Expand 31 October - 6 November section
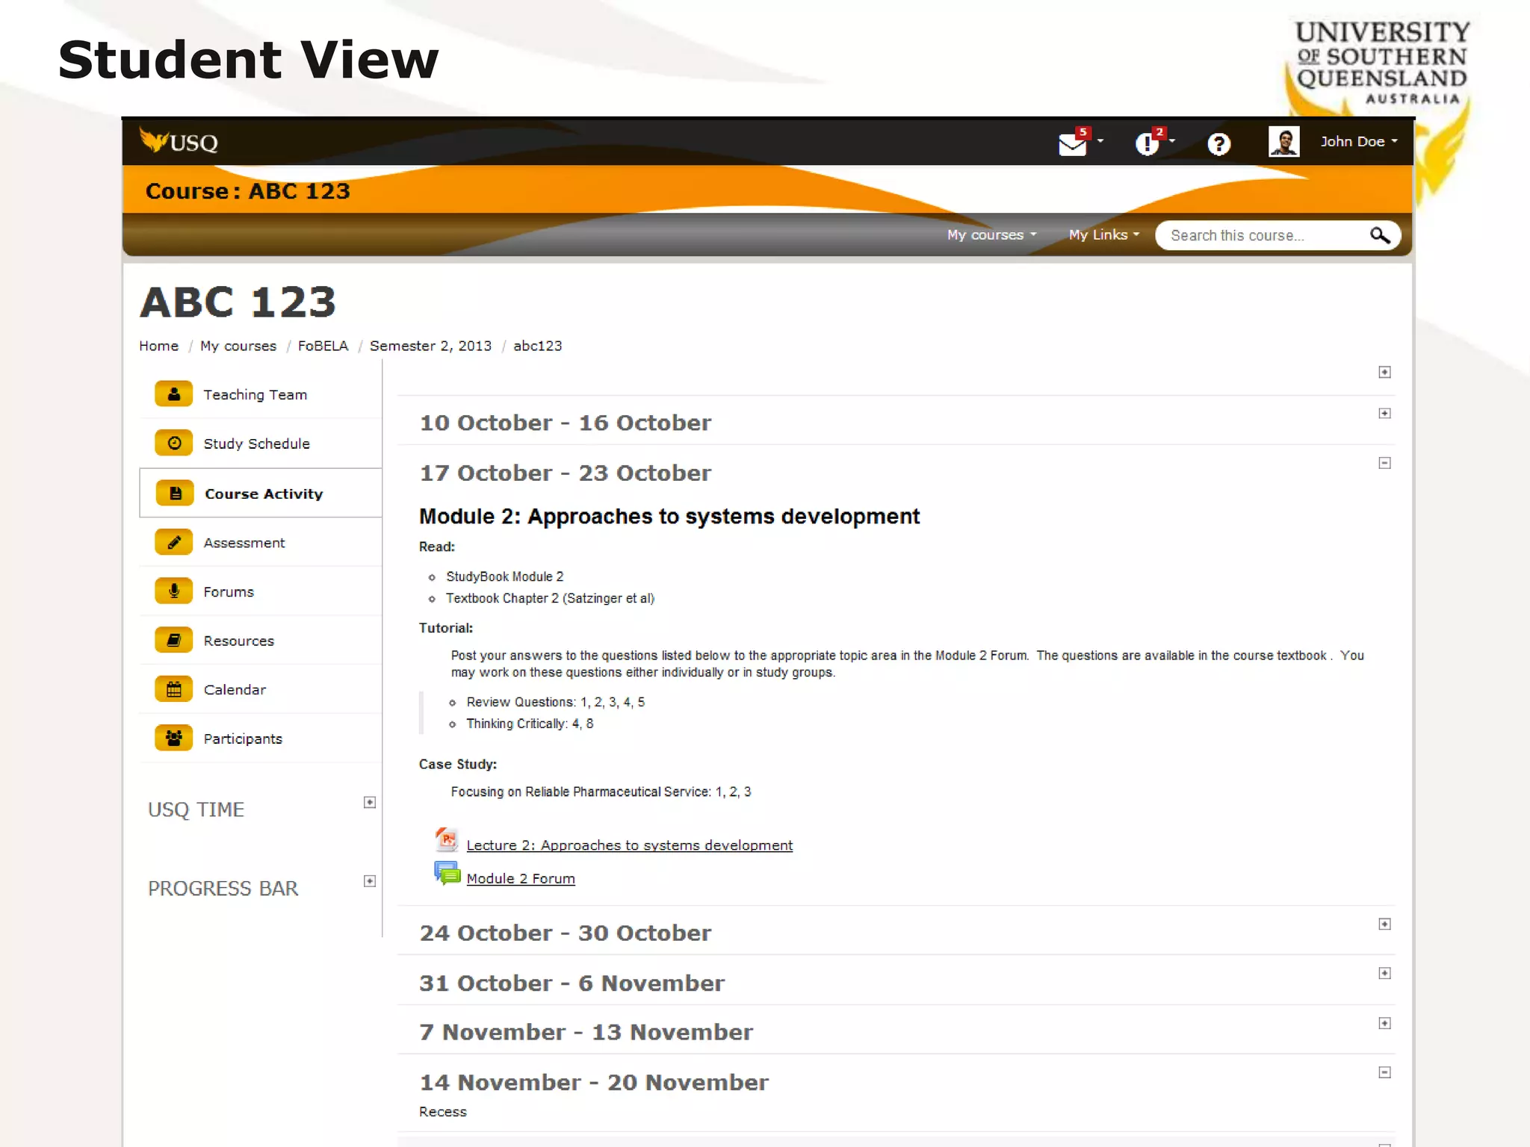Image resolution: width=1530 pixels, height=1147 pixels. (x=1384, y=973)
